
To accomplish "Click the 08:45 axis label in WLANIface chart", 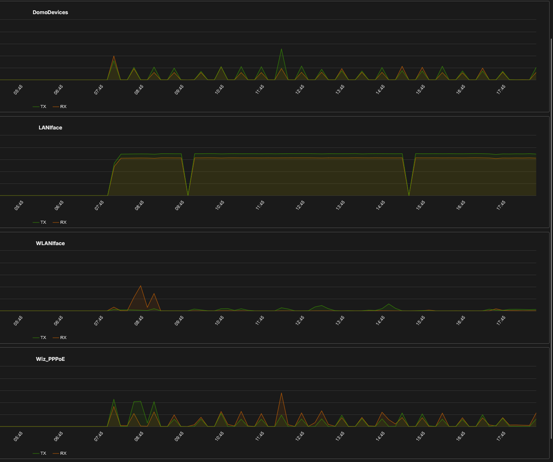I will point(139,321).
